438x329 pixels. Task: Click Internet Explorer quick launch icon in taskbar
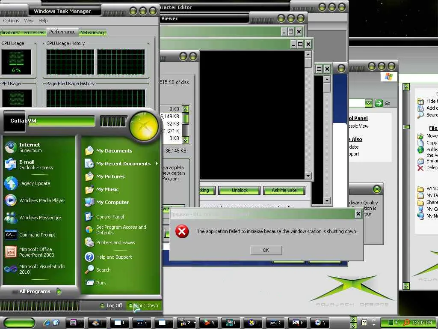coord(47,323)
